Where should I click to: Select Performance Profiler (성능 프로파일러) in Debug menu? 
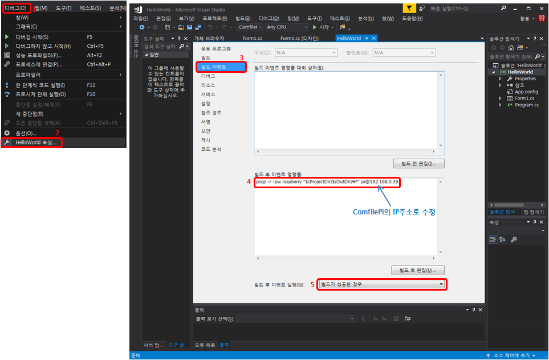[38, 55]
